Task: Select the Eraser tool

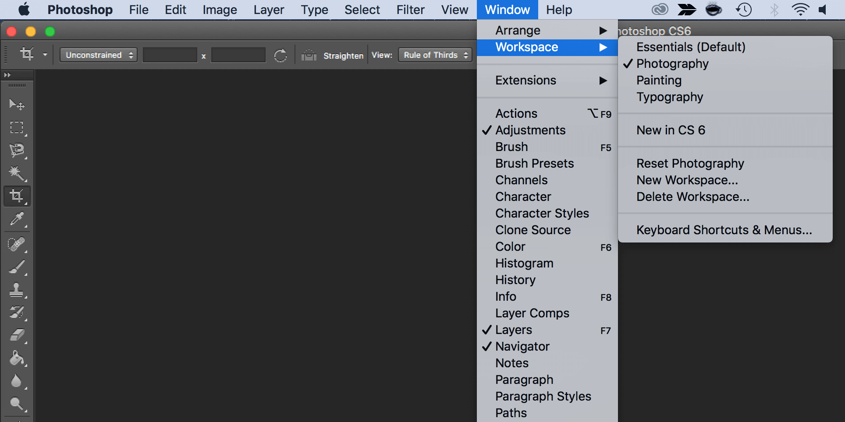Action: tap(17, 335)
